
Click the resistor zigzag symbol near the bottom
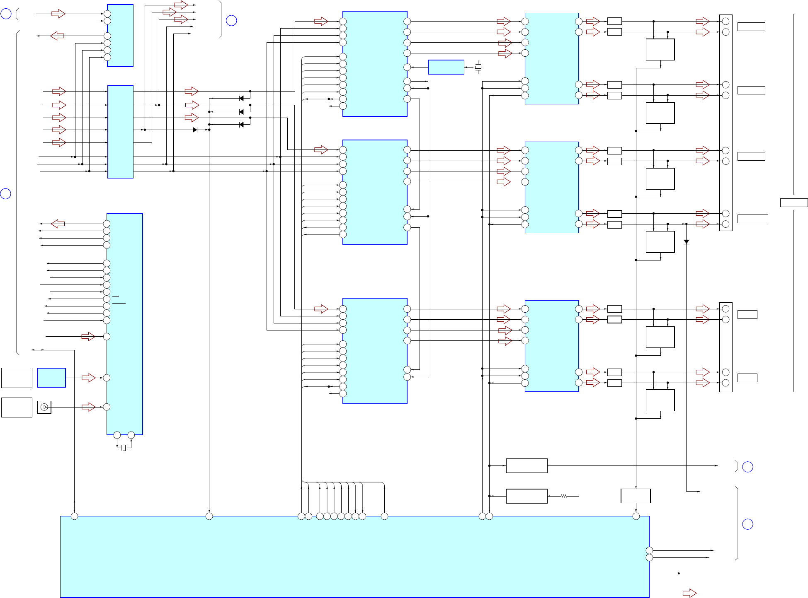(x=564, y=496)
